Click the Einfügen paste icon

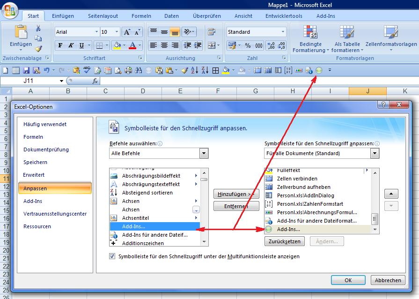tap(21, 32)
